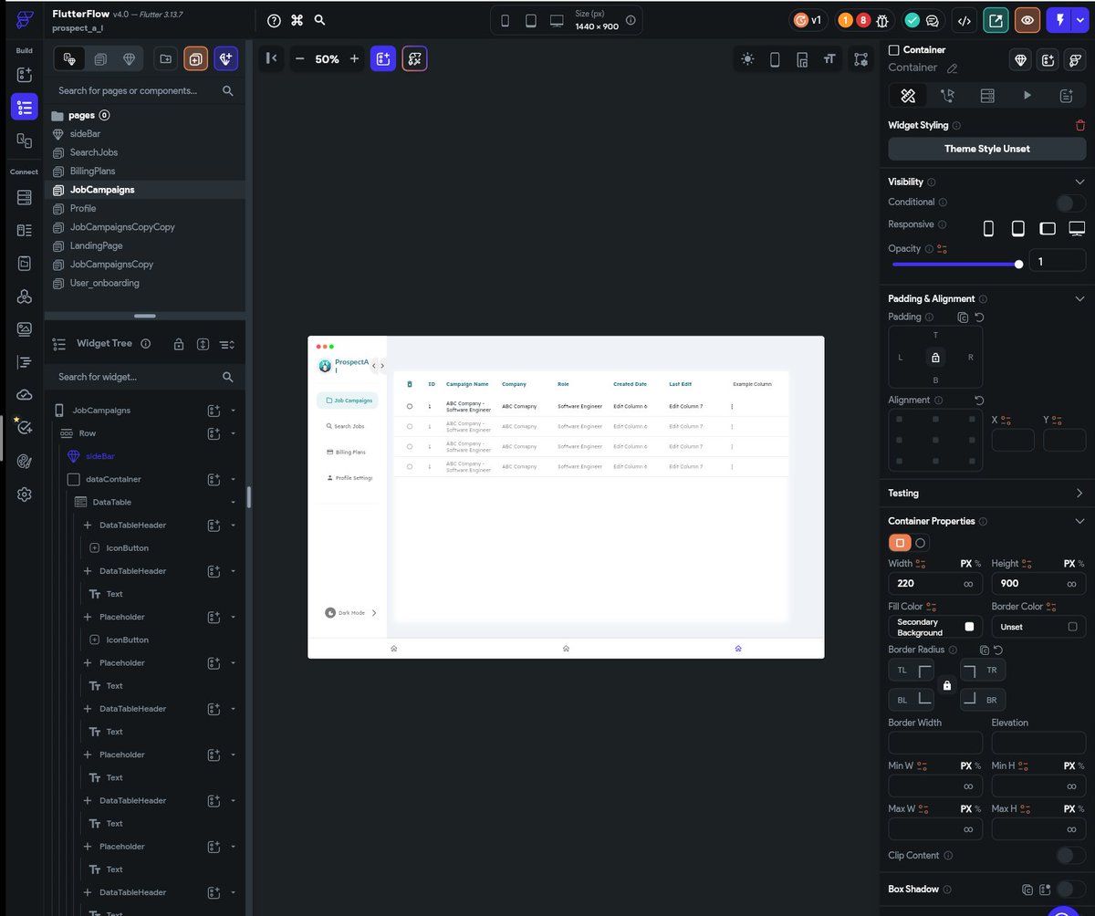
Task: Click the green open-in-new-window run icon
Action: coord(996,20)
